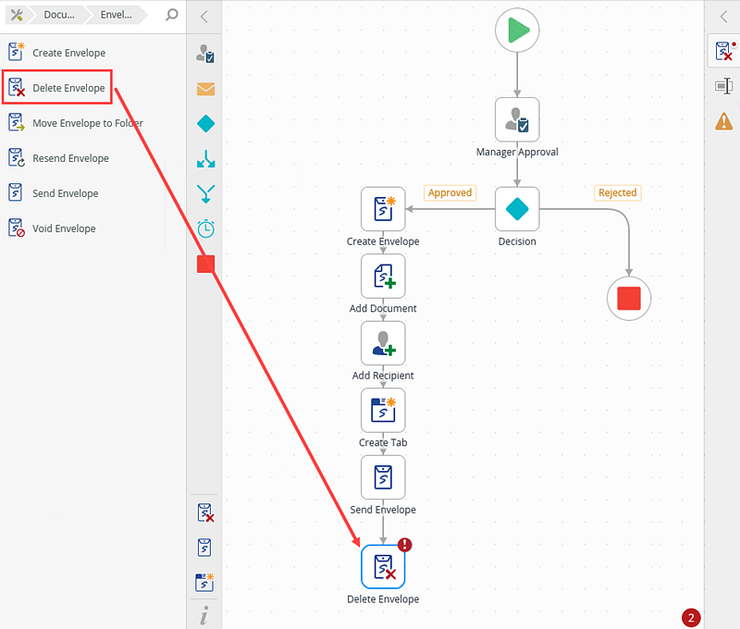Open Delete Envelope configuration tab on right

click(x=724, y=51)
